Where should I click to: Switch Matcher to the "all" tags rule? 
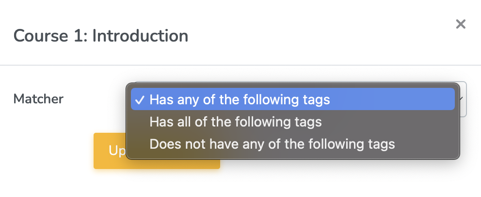point(236,122)
